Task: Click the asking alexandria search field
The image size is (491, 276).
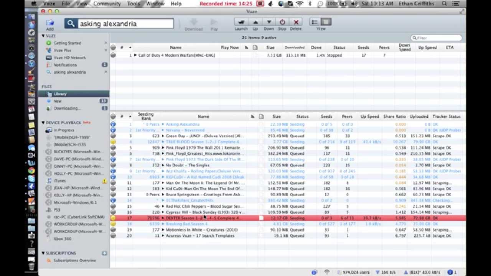Action: (126, 24)
